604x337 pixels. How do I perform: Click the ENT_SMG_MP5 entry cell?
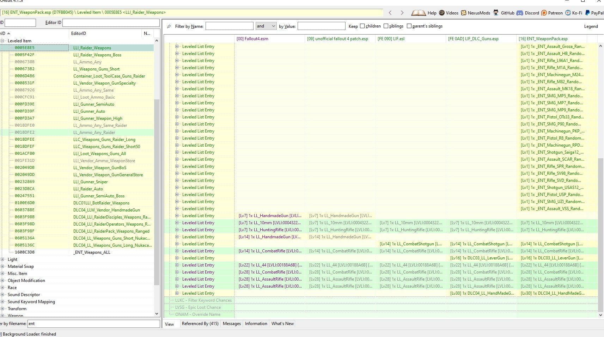(x=551, y=96)
